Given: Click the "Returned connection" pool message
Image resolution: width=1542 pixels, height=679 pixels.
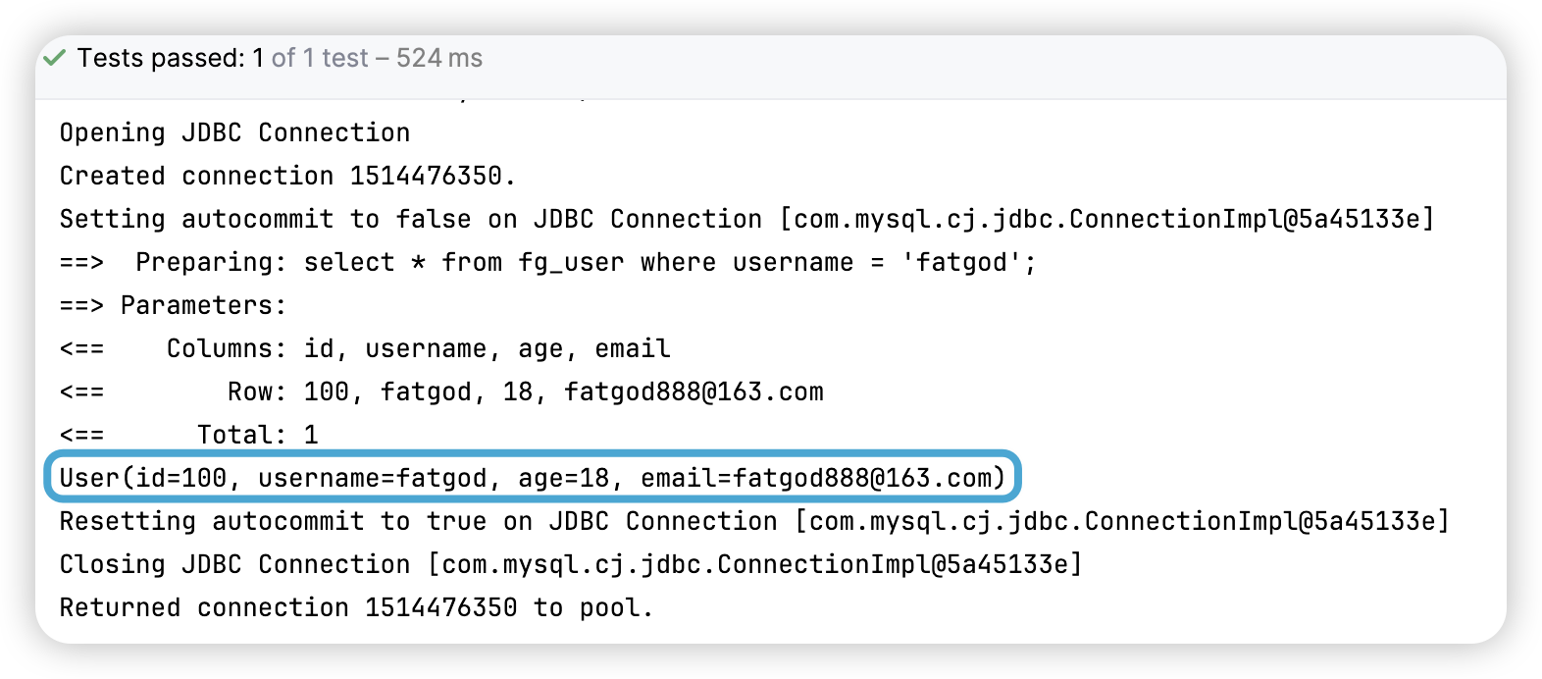Looking at the screenshot, I should [x=203, y=607].
